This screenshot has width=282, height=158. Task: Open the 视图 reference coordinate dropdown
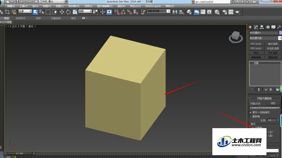point(85,11)
